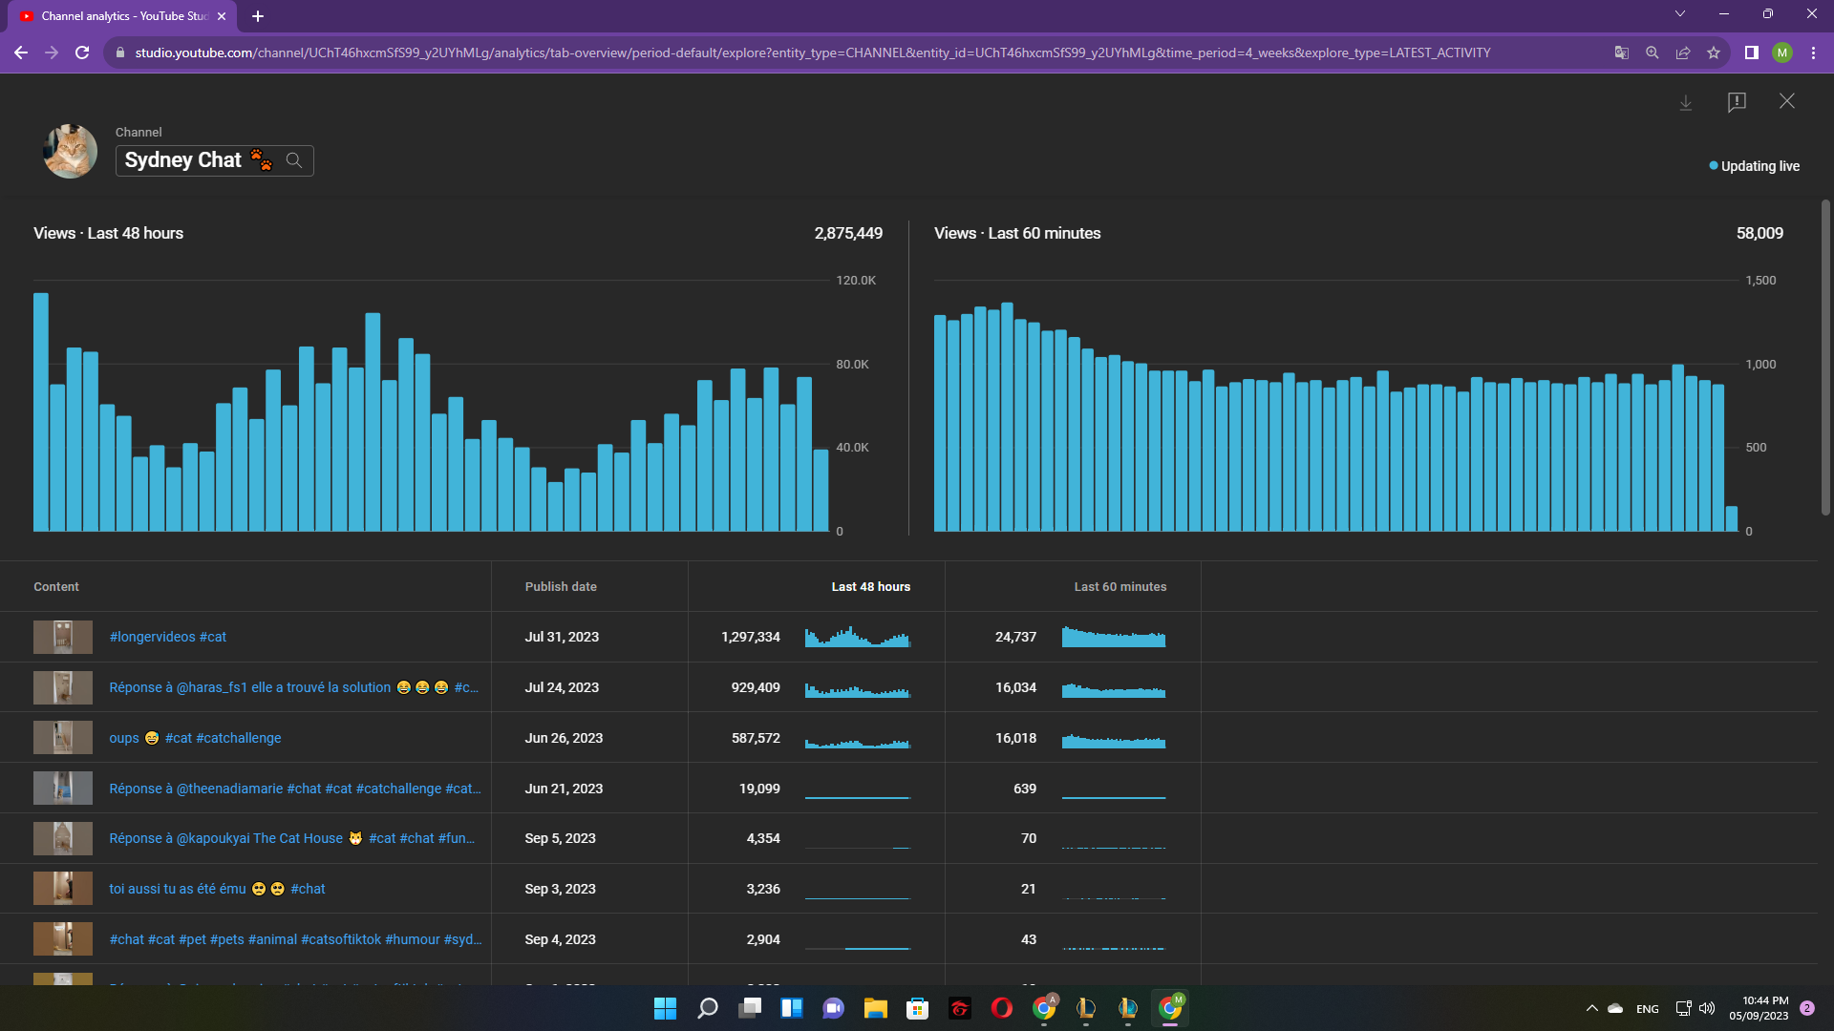Bookmark this page with the star icon

(x=1714, y=53)
